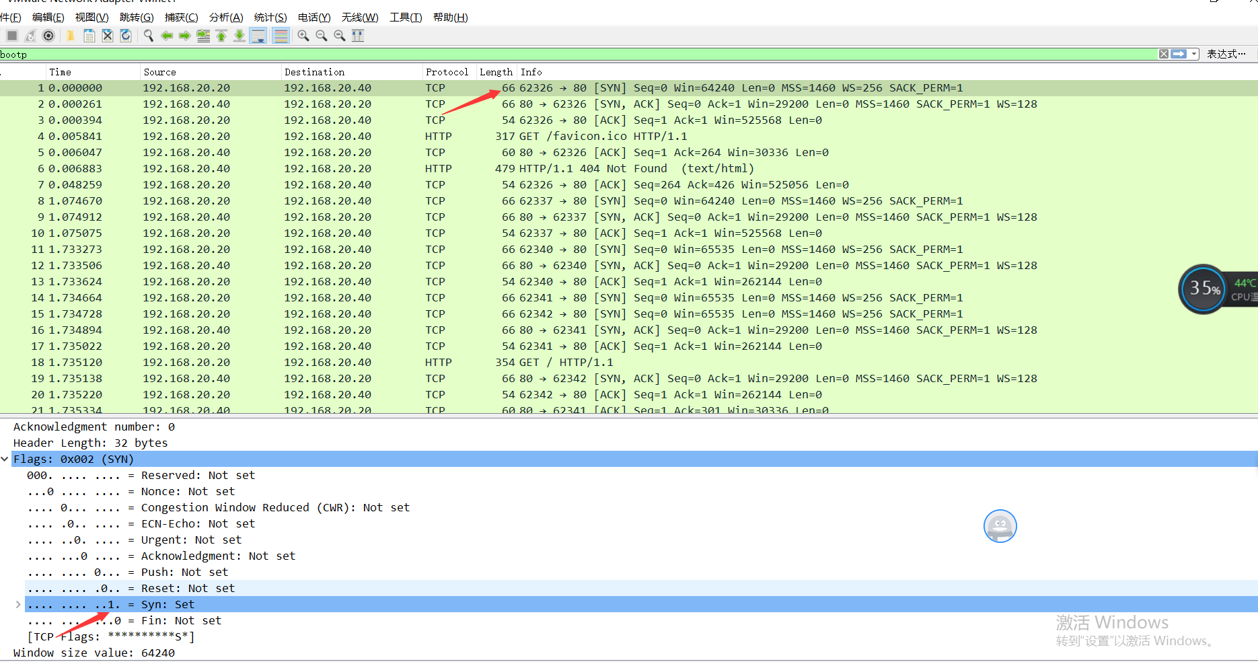
Task: Select packet 4, GET /favicon.ico
Action: click(628, 136)
